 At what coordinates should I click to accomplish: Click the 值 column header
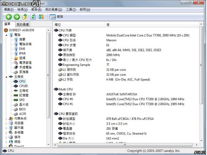152,25
